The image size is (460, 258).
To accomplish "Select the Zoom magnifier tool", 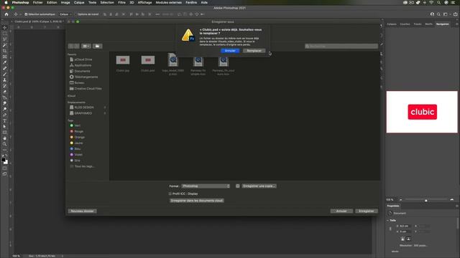I will (4, 144).
